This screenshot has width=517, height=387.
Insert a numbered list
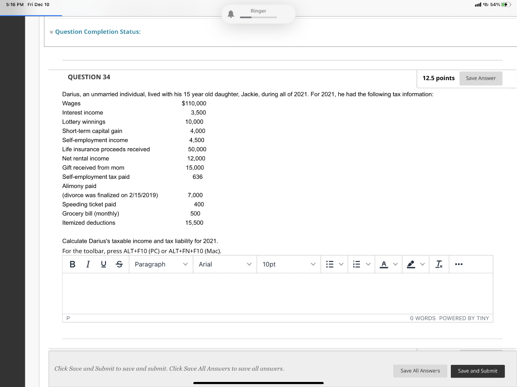(356, 264)
